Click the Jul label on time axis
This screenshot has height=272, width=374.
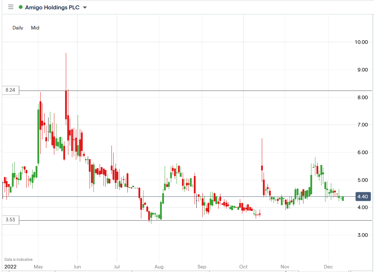117,267
